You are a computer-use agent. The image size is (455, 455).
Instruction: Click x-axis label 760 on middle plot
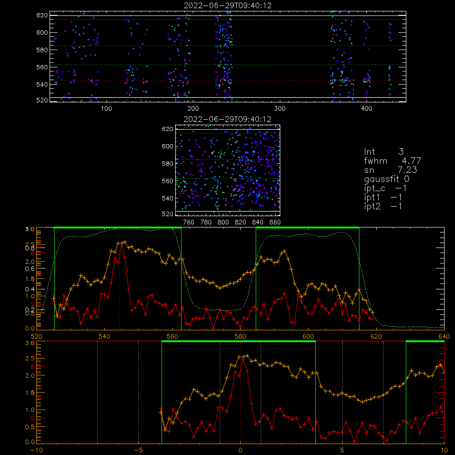coord(189,222)
